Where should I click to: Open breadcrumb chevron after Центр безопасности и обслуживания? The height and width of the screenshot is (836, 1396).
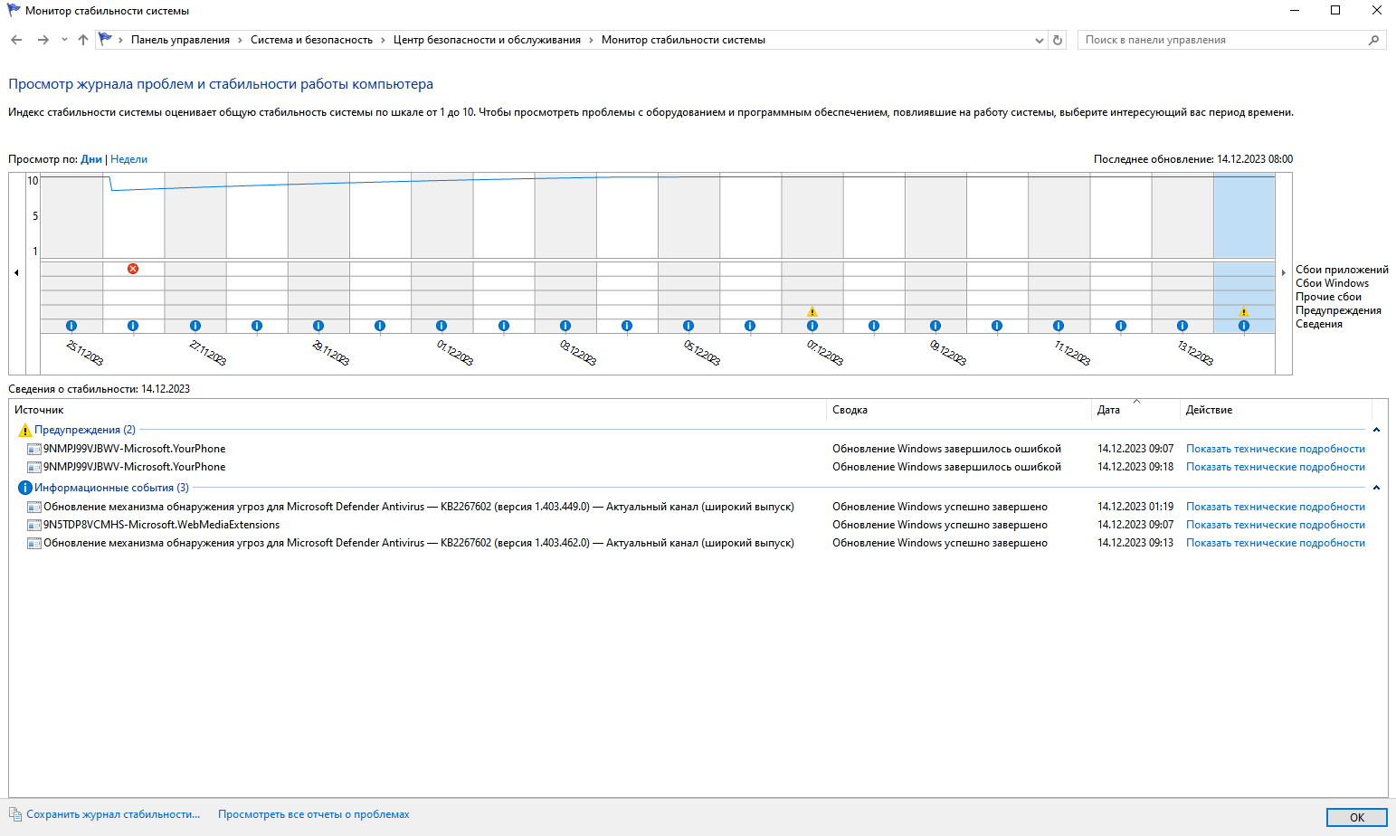tap(591, 40)
